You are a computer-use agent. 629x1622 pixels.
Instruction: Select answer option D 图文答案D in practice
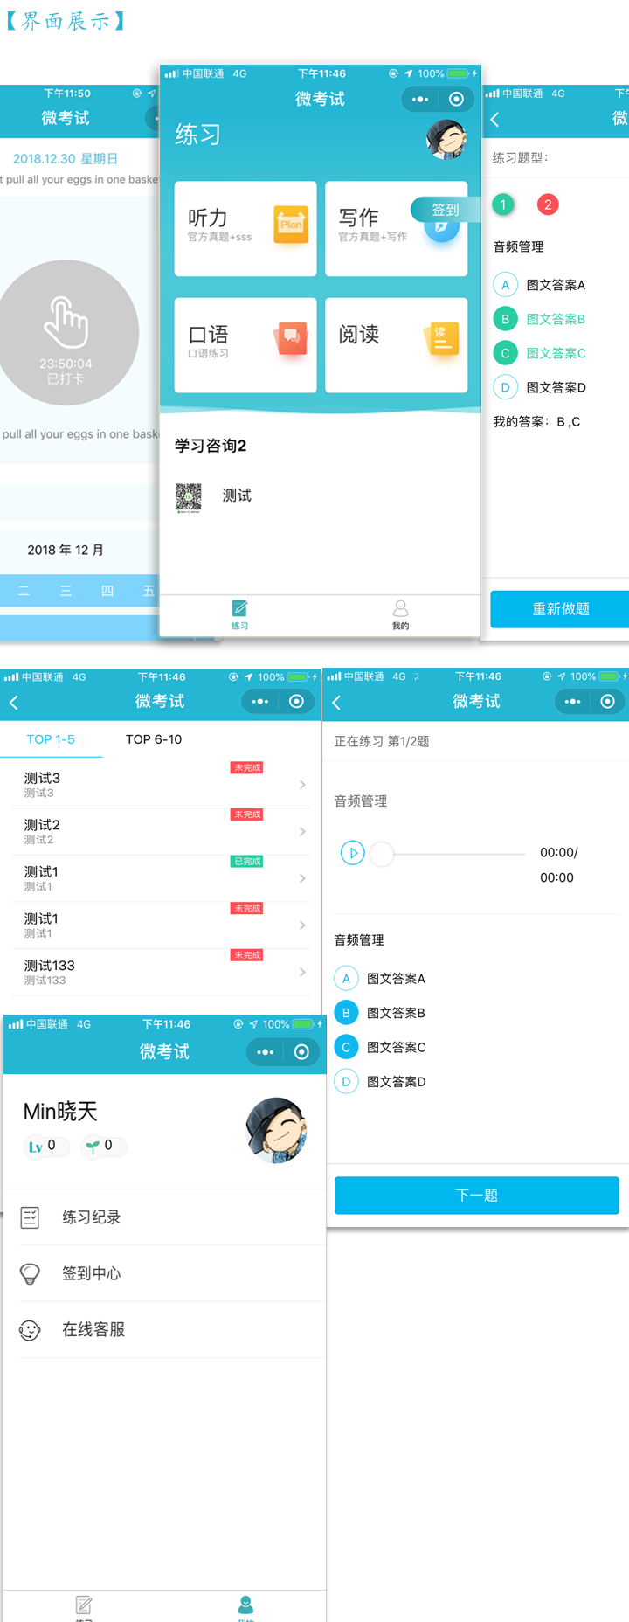[x=346, y=1082]
